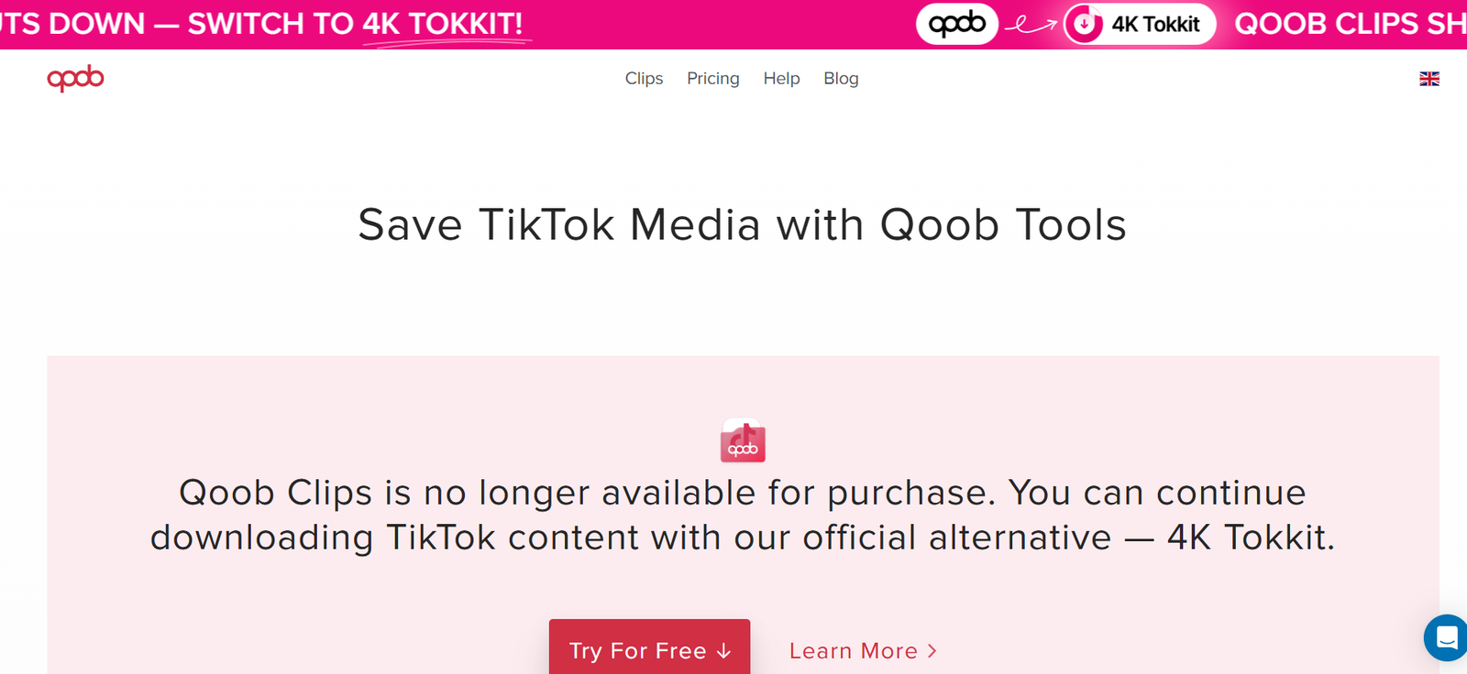Follow the Learn More link
Image resolution: width=1467 pixels, height=674 pixels.
tap(863, 651)
